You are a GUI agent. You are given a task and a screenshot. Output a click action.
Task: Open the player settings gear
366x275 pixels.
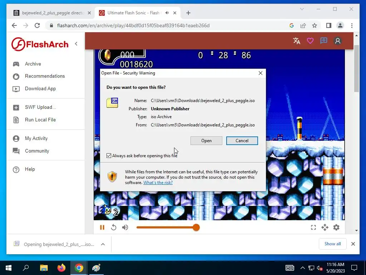click(336, 227)
